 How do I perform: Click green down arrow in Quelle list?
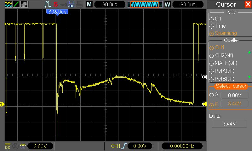(x=249, y=77)
